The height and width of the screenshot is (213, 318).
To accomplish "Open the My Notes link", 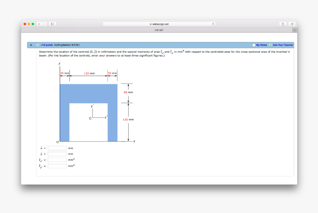I will coord(261,45).
